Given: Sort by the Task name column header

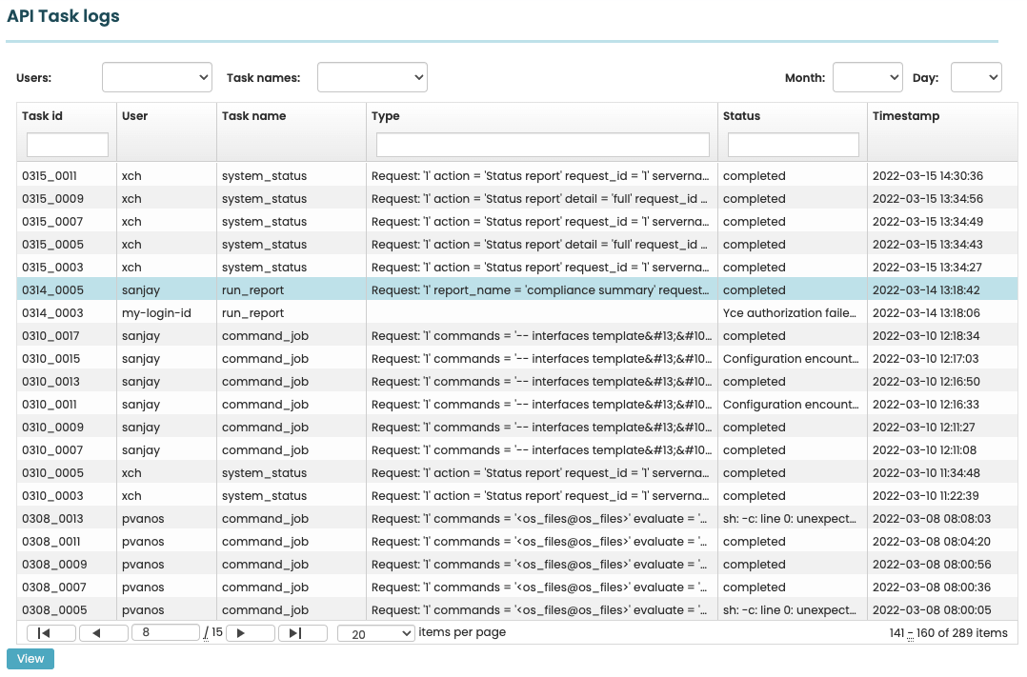Looking at the screenshot, I should pos(254,116).
